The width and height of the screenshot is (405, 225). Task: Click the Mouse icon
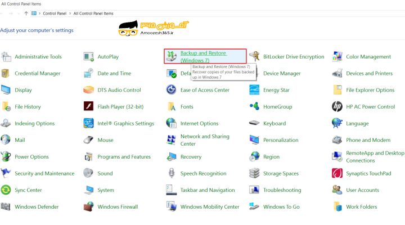coord(89,139)
